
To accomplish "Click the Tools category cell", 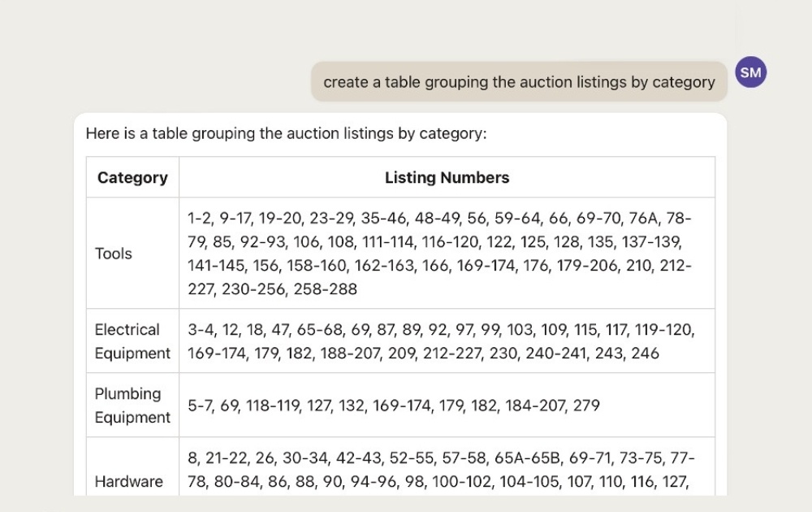I will click(x=132, y=254).
